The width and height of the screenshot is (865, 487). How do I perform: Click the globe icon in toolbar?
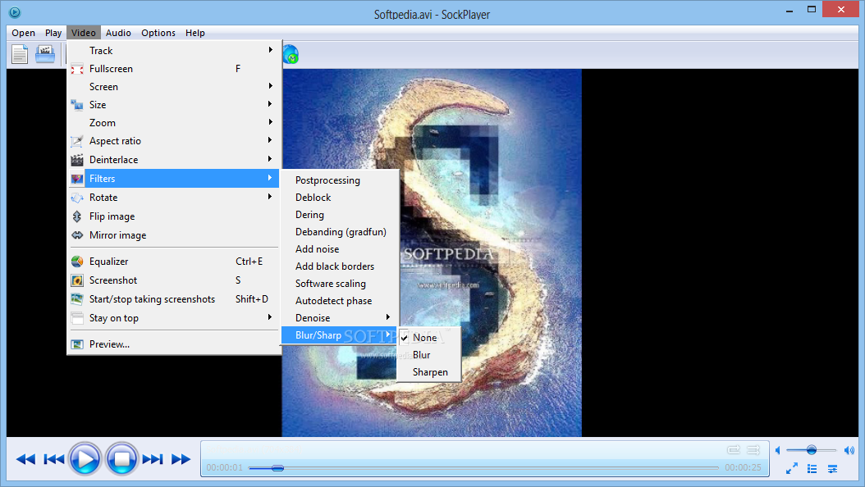pyautogui.click(x=291, y=55)
